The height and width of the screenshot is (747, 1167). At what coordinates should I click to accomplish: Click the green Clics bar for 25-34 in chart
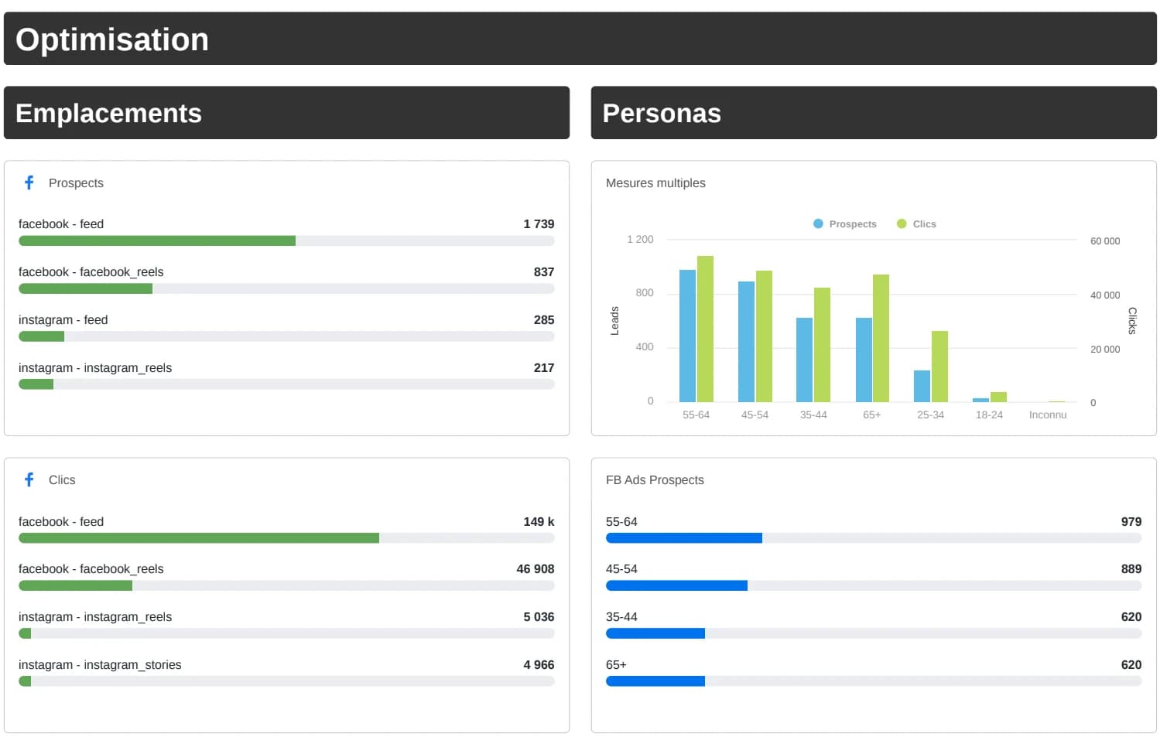(939, 367)
